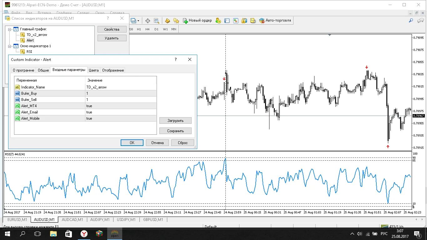Switch to AUDJPY,M1 chart tab
Screen dimensions: 427x240
point(100,220)
